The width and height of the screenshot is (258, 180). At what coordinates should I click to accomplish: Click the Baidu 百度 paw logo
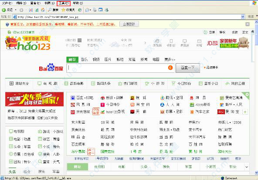pos(51,67)
